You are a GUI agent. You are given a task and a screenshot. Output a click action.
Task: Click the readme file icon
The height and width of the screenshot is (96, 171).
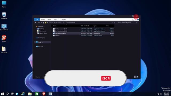click(x=54, y=35)
